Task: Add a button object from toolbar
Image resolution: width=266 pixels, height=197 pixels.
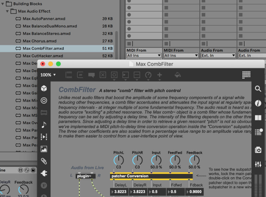Action: coord(114,75)
